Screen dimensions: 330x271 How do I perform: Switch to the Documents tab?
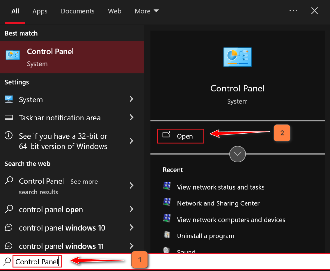click(78, 11)
